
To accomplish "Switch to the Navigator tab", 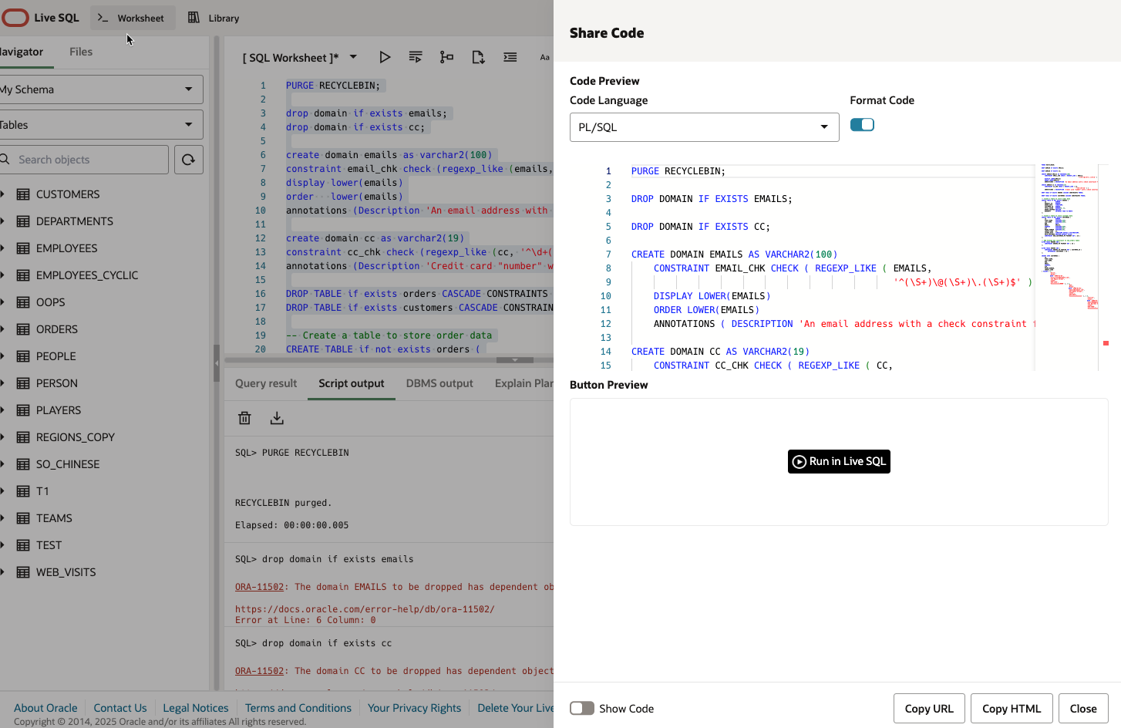I will tap(22, 52).
